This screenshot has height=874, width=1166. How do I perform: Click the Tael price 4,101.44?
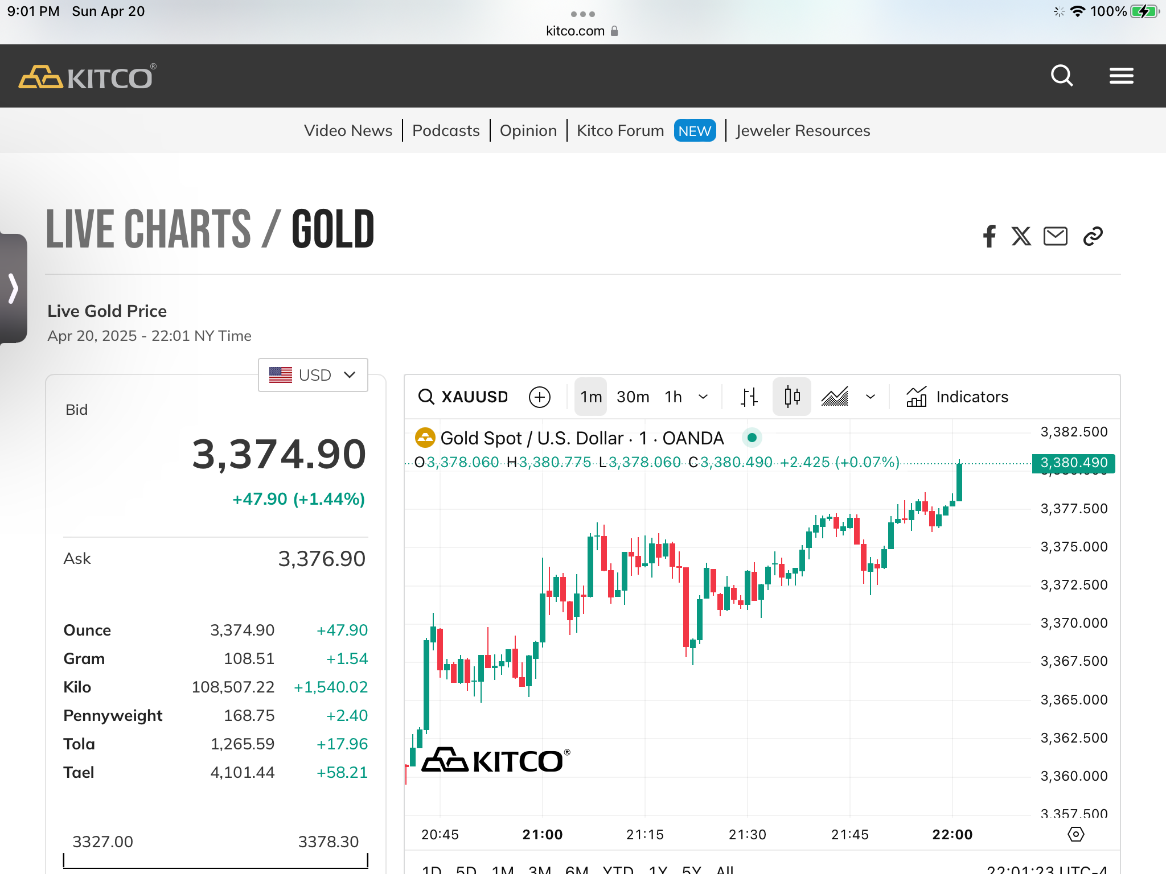point(243,772)
